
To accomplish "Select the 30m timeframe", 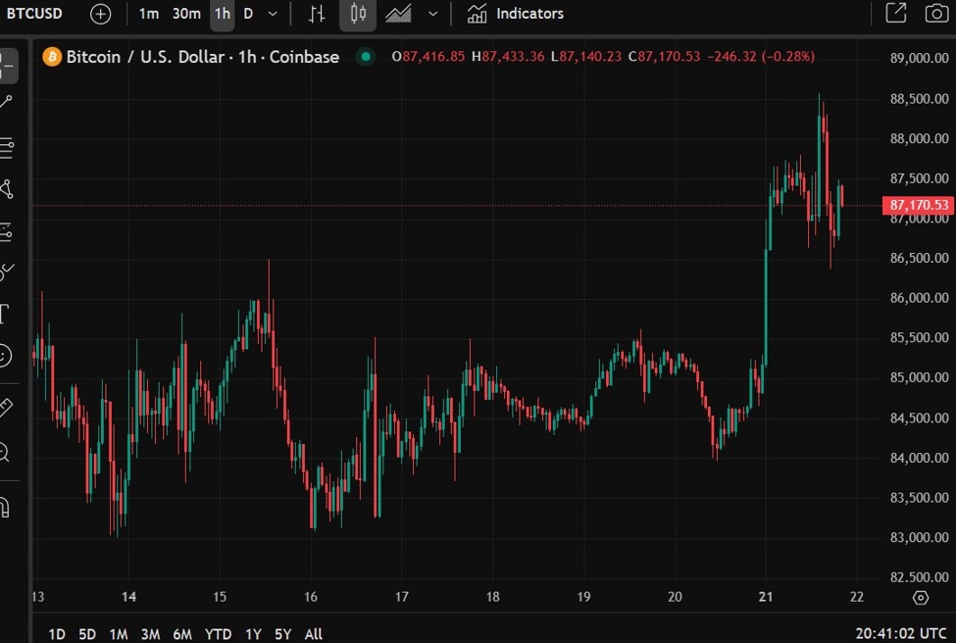I will [x=186, y=14].
